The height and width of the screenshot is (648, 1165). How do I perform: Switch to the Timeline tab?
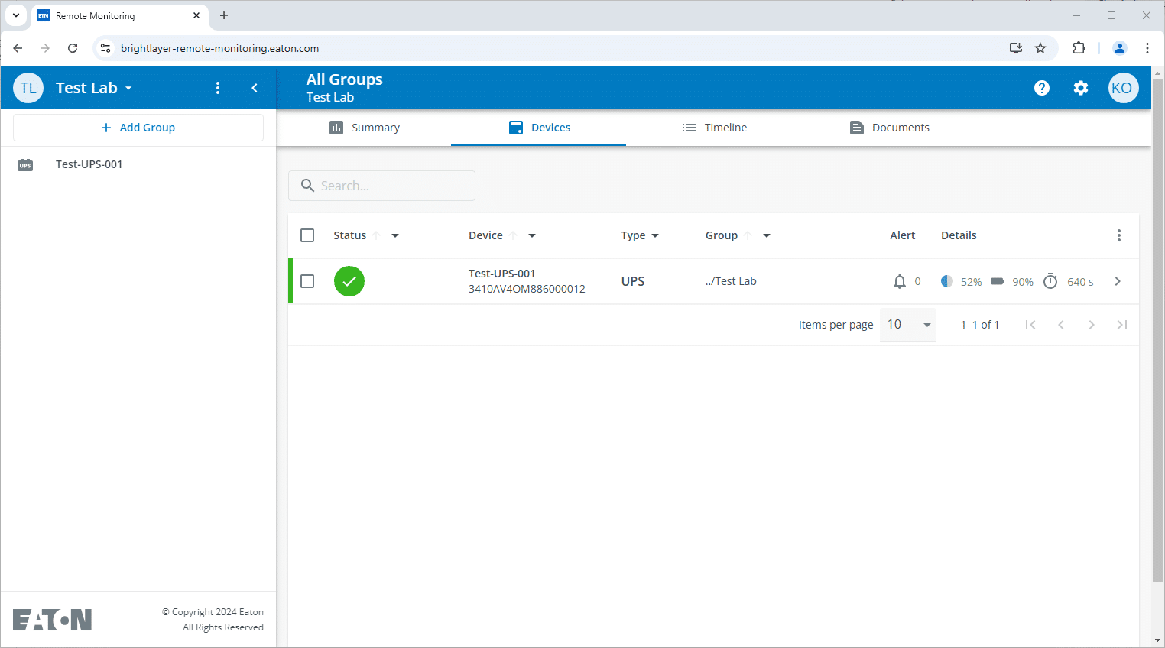[x=714, y=128]
